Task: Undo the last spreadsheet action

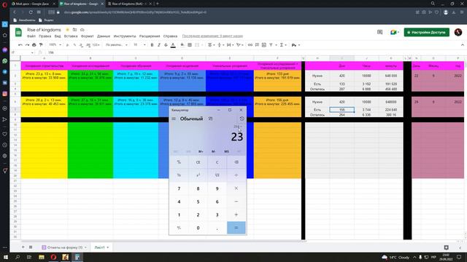Action: (x=20, y=45)
